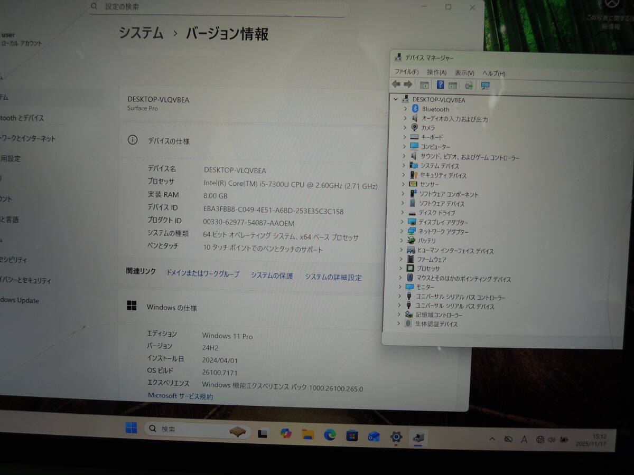Click the blue Help question-mark toolbar icon
Viewport: 634px width, 475px height.
pos(440,84)
